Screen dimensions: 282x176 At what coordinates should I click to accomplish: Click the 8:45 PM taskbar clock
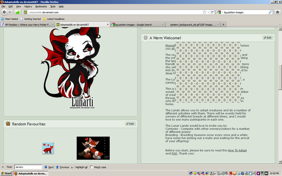[274, 173]
